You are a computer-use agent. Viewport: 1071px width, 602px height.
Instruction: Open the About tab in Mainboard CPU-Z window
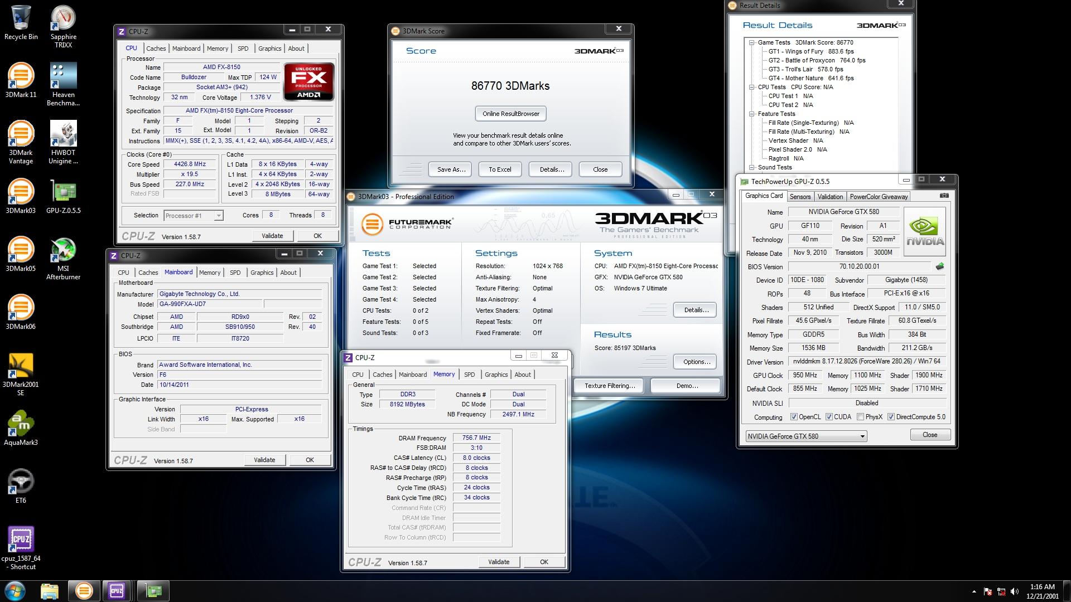click(288, 273)
